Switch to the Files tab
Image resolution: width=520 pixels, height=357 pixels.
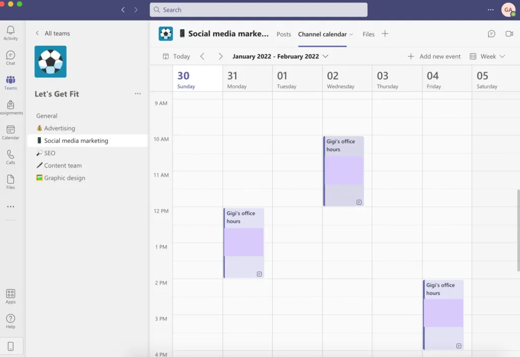[369, 34]
